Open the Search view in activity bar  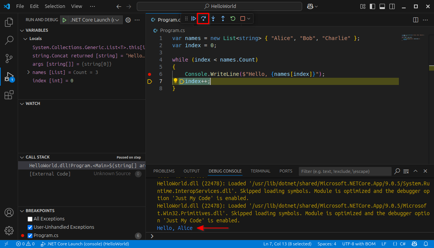pyautogui.click(x=9, y=40)
